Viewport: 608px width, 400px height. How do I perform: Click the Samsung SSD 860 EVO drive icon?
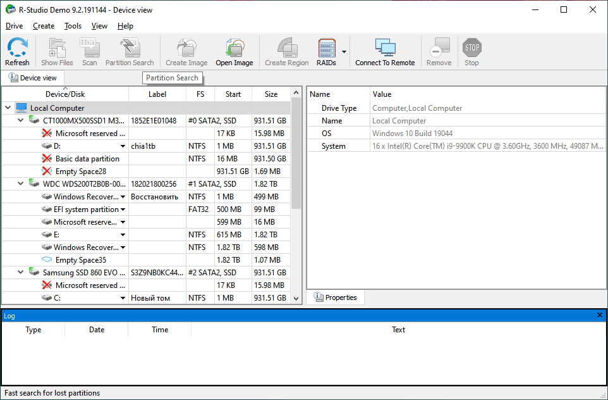click(34, 272)
